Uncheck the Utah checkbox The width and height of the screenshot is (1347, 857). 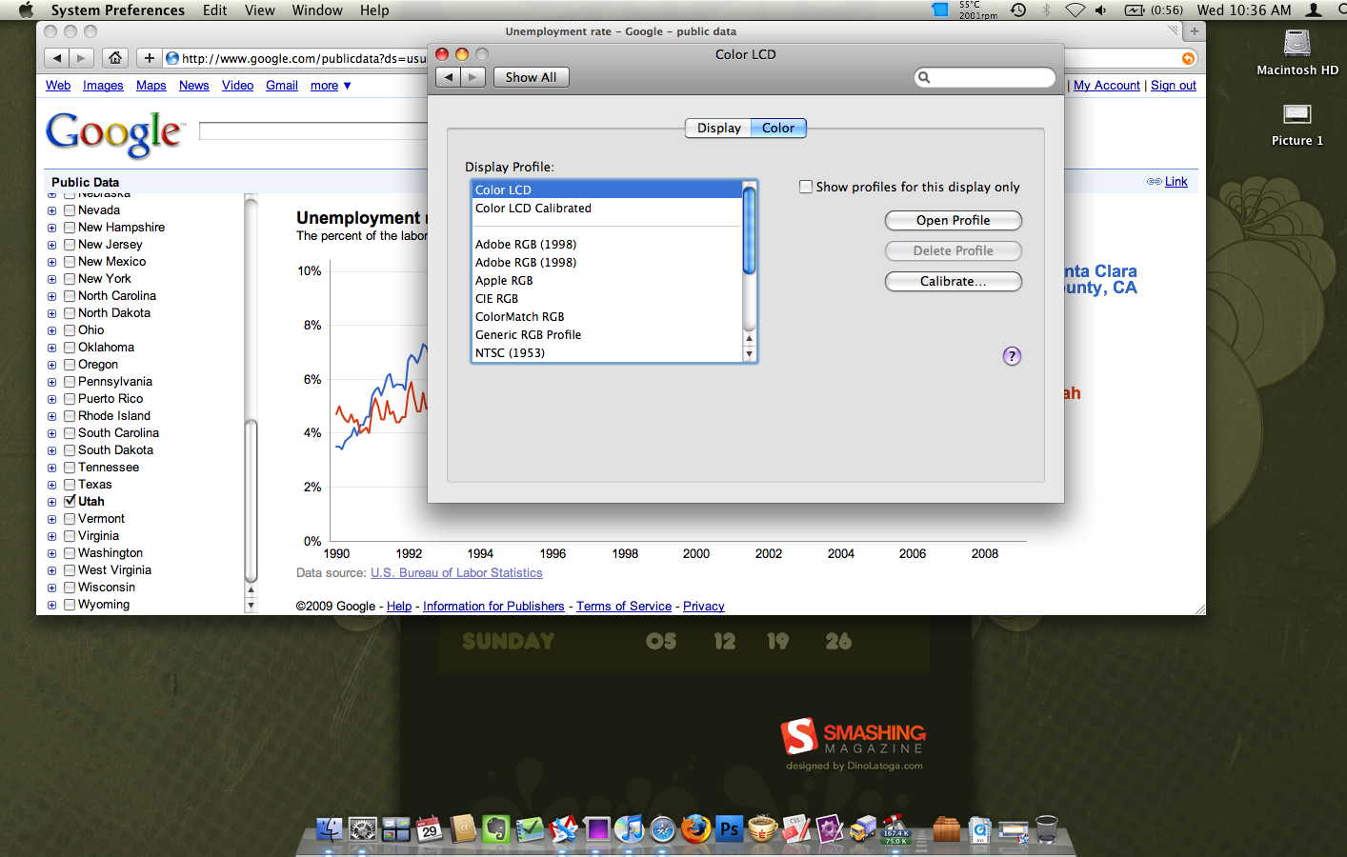(x=70, y=501)
